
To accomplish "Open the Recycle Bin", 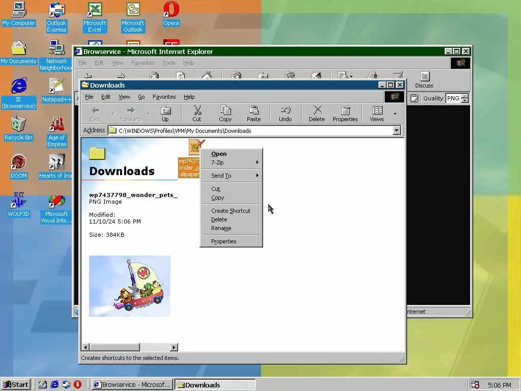I will tap(19, 129).
